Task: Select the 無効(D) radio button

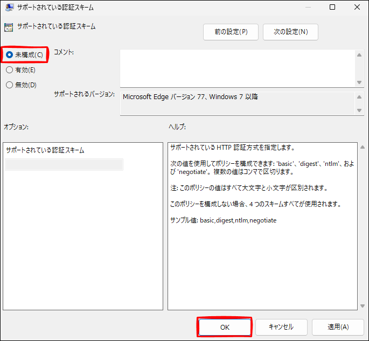Action: click(x=9, y=85)
